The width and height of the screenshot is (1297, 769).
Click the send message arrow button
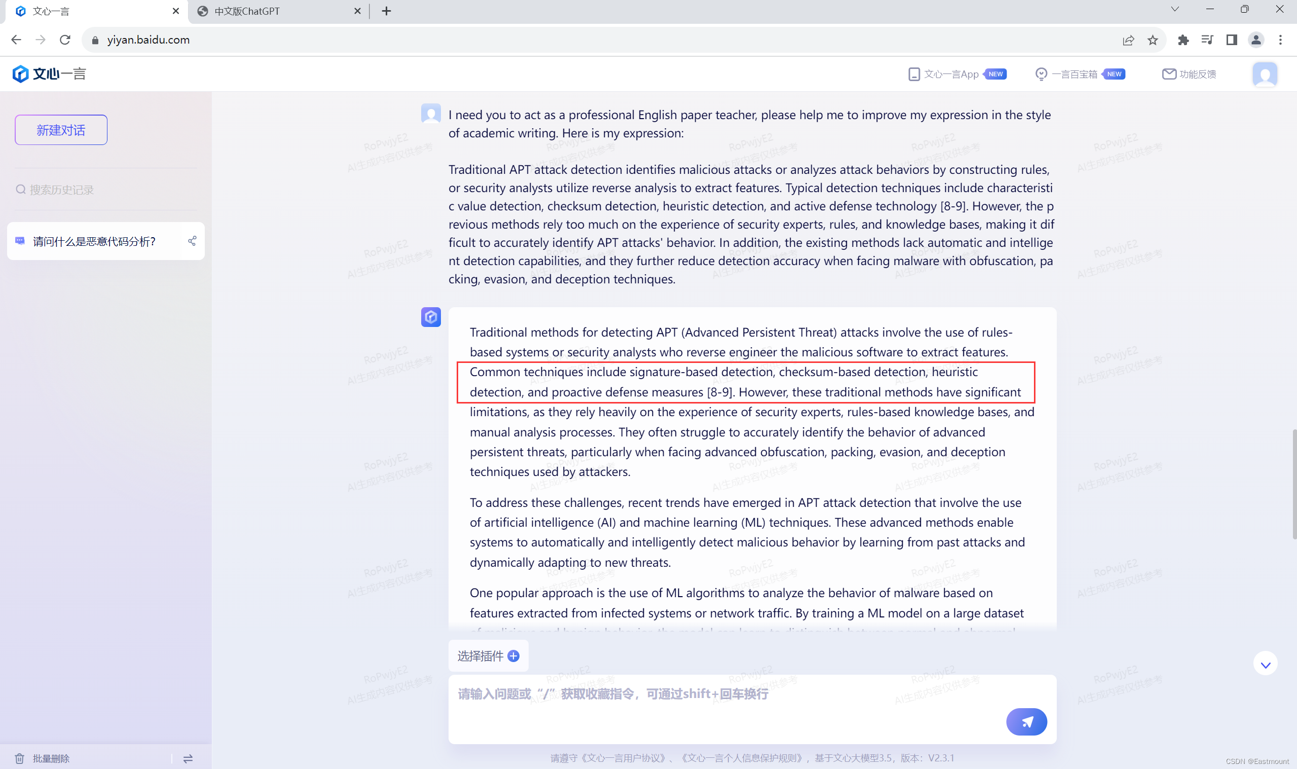1026,721
